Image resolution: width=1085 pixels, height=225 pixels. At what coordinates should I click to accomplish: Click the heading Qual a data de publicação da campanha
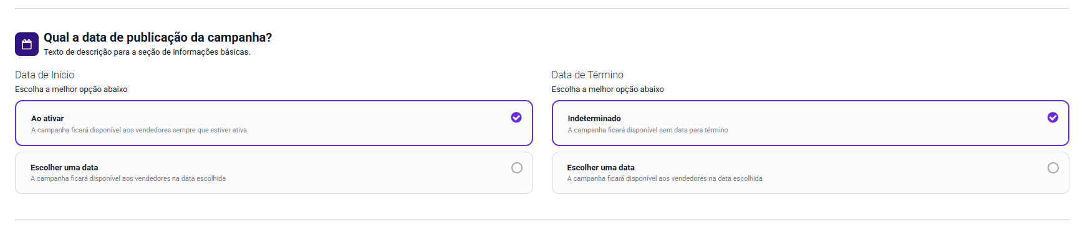pyautogui.click(x=158, y=37)
